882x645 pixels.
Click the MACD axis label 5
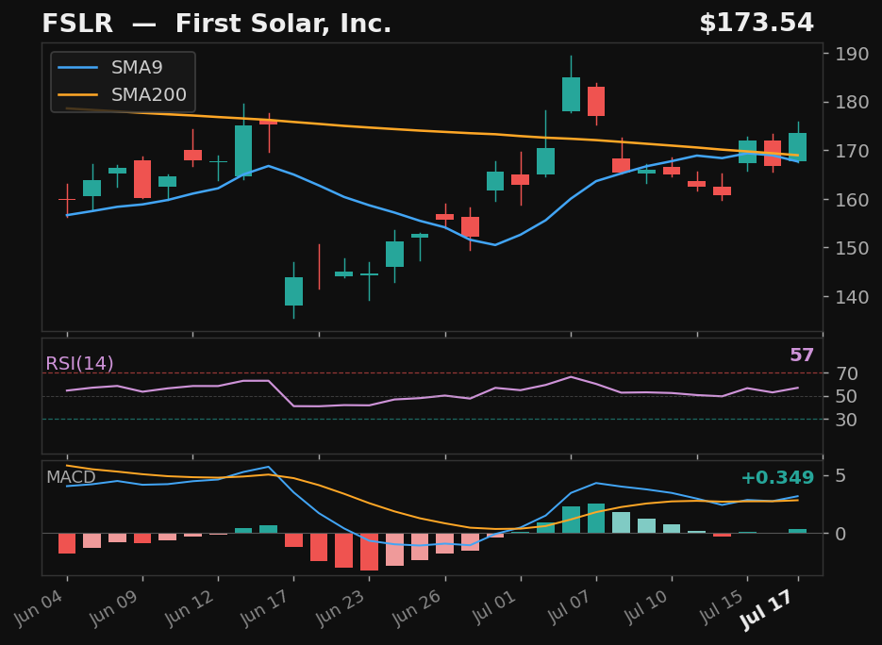click(840, 476)
